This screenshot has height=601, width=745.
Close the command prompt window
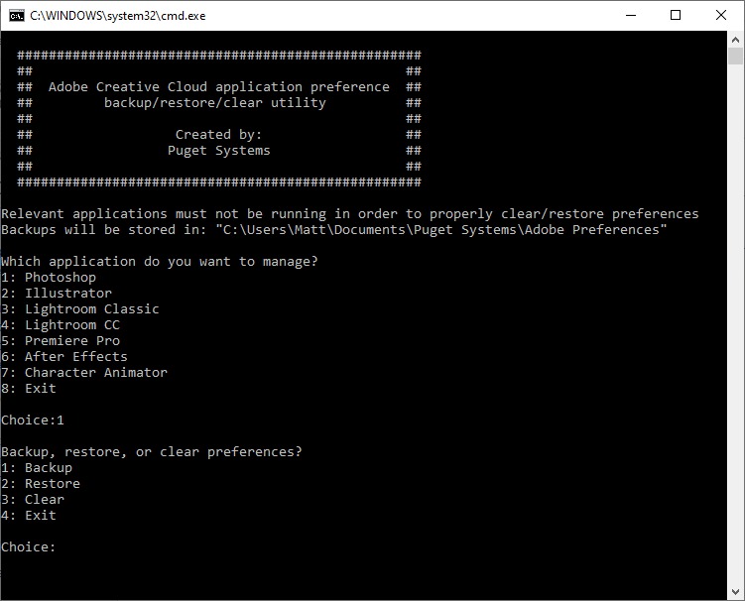pos(721,15)
